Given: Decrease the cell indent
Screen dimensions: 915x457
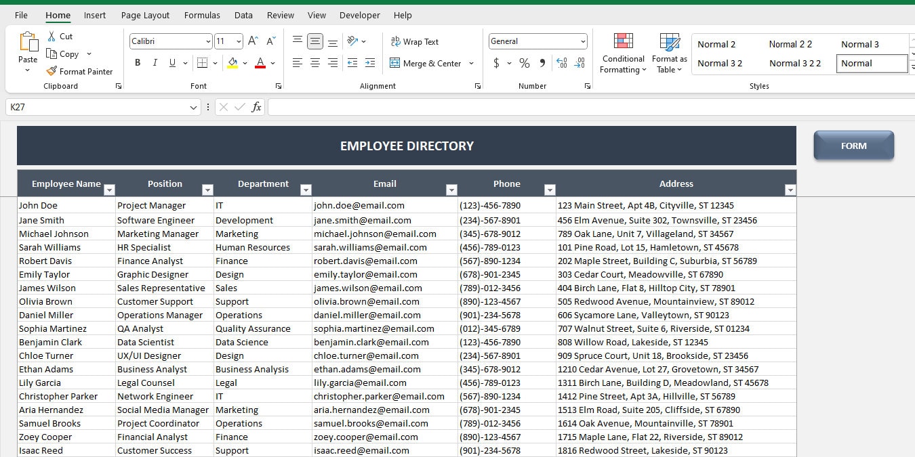Looking at the screenshot, I should tap(352, 63).
